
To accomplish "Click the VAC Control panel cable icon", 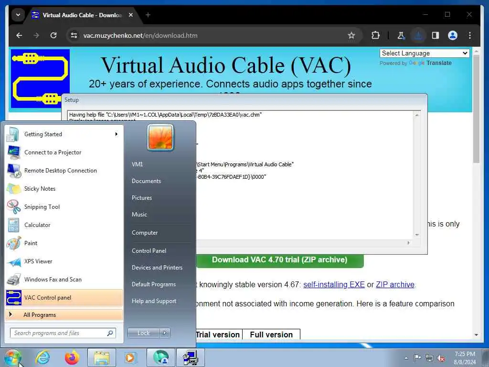I will tap(13, 297).
